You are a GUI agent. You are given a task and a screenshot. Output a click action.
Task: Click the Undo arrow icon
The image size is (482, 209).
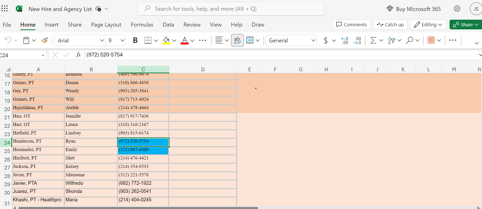tap(8, 40)
